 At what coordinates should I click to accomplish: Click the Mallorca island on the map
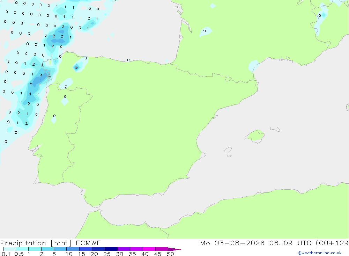[255, 136]
